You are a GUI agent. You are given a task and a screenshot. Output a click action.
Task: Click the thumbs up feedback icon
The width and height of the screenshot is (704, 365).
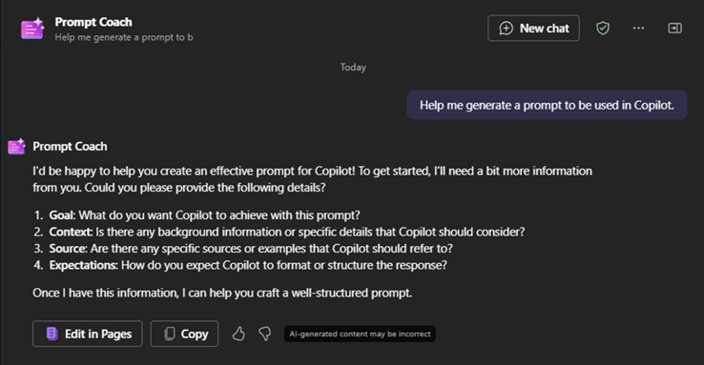click(x=238, y=334)
